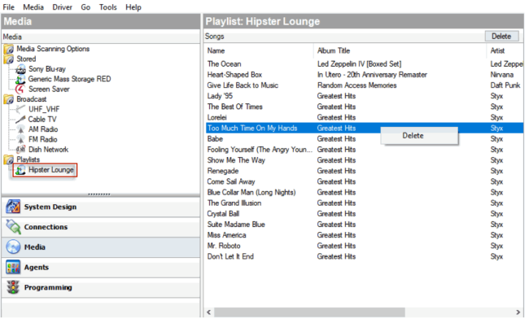Switch to the Connections view
The width and height of the screenshot is (529, 323).
[101, 227]
